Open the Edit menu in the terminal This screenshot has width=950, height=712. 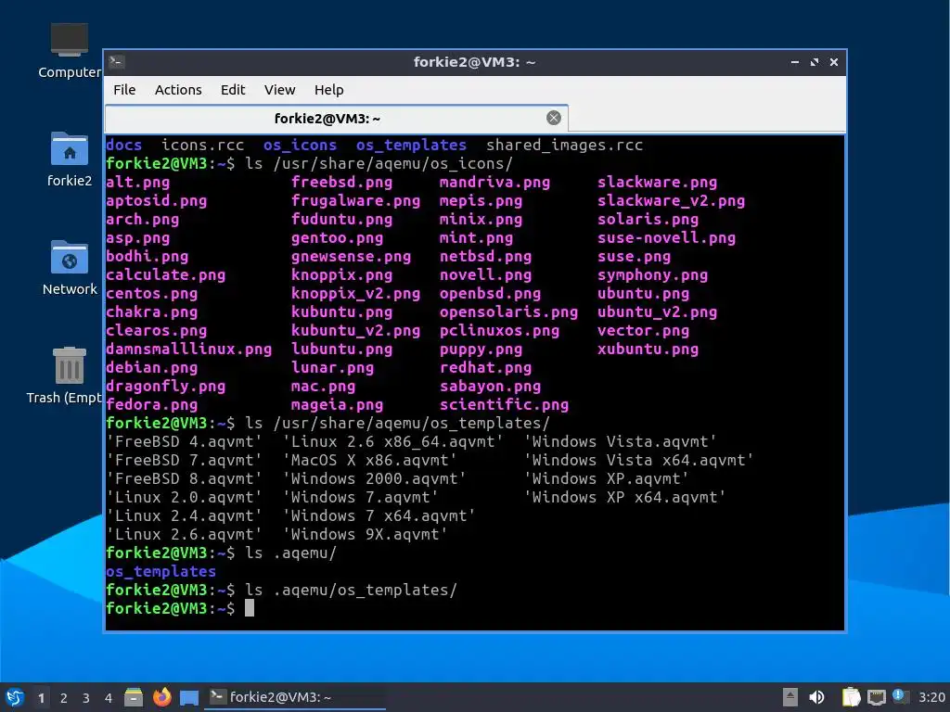coord(233,90)
